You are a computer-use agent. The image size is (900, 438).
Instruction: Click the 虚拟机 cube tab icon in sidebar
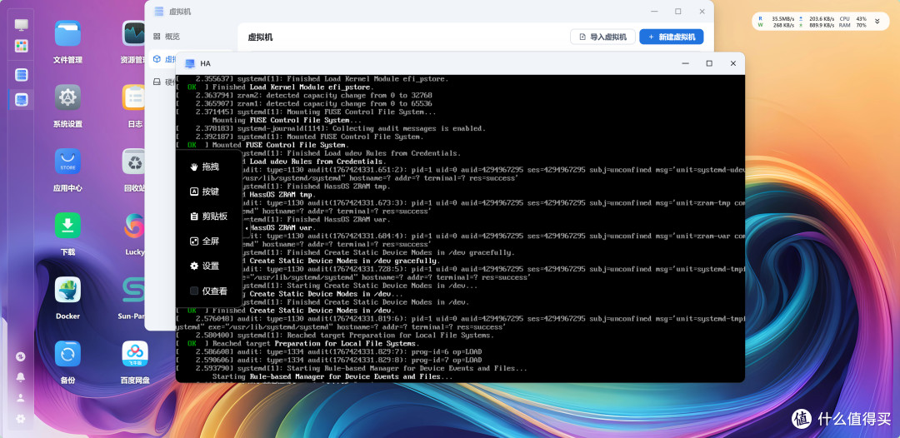(x=157, y=59)
